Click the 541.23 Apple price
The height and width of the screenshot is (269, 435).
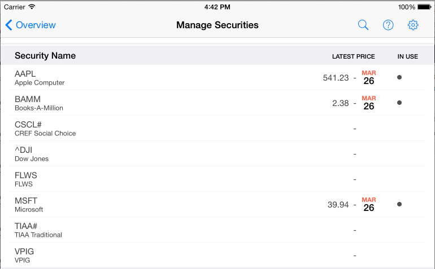click(x=336, y=78)
